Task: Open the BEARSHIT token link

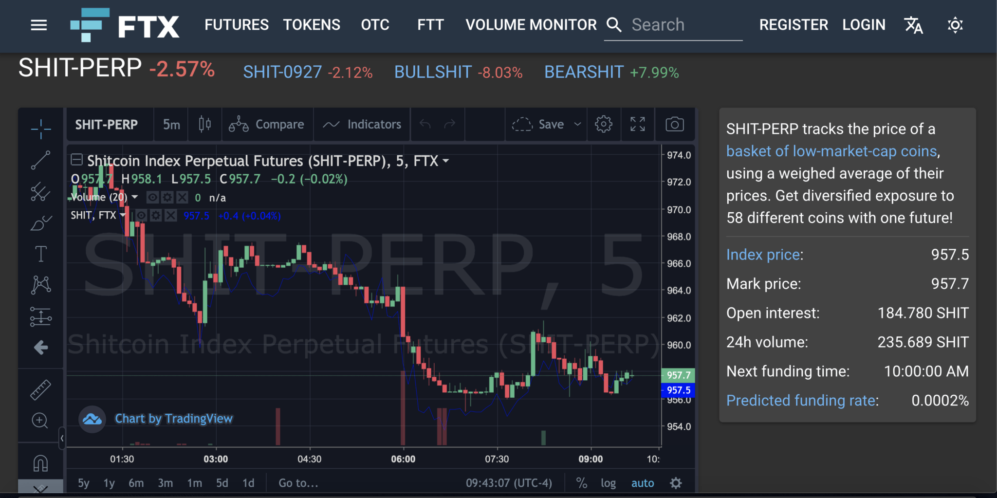Action: tap(584, 72)
